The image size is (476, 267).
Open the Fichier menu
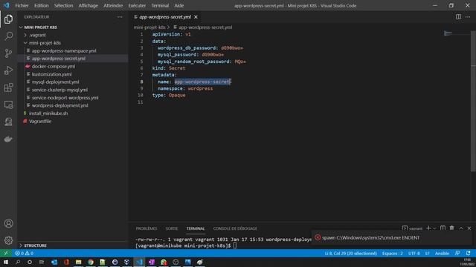pyautogui.click(x=22, y=5)
